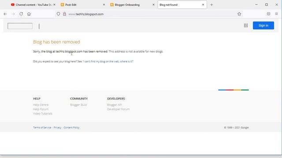Open the Firefox hamburger menu
The image size is (282, 158).
(x=276, y=14)
